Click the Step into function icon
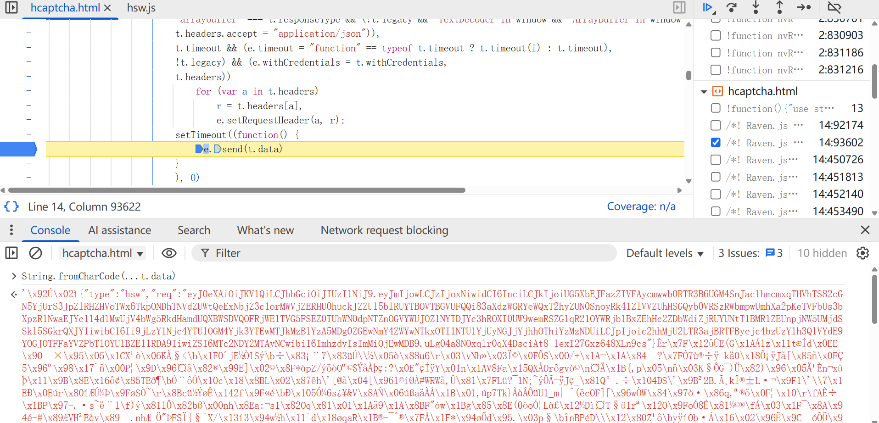Screen dimensions: 879x423 [x=756, y=7]
